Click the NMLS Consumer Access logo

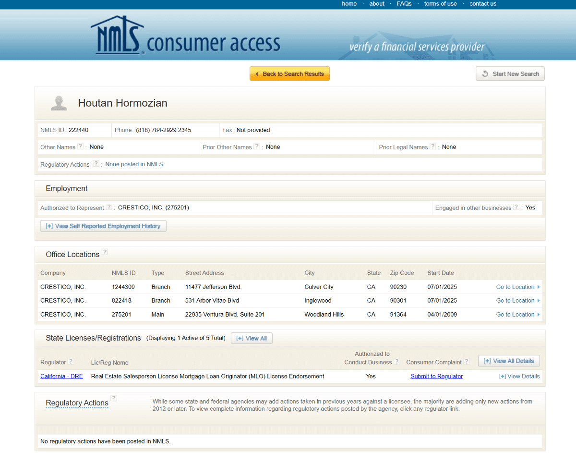pyautogui.click(x=185, y=37)
